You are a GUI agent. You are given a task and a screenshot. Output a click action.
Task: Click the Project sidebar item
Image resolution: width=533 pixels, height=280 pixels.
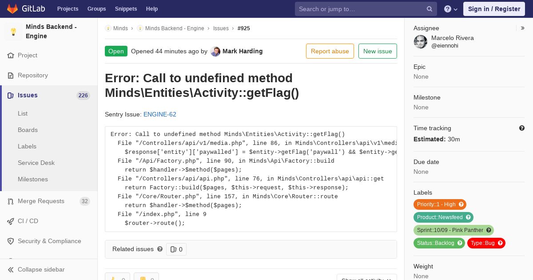pyautogui.click(x=49, y=56)
